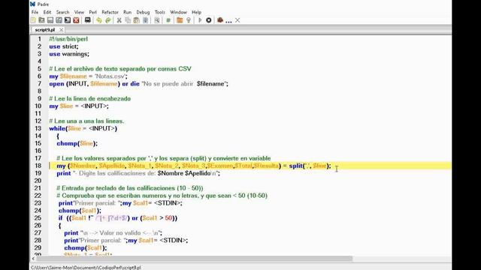Open the Refactor menu
Viewport: 481px width, 270px height.
pos(110,12)
